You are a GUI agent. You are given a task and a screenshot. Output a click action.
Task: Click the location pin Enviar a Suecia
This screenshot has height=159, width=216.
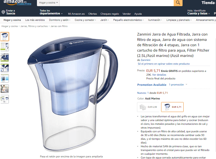tap(8, 12)
